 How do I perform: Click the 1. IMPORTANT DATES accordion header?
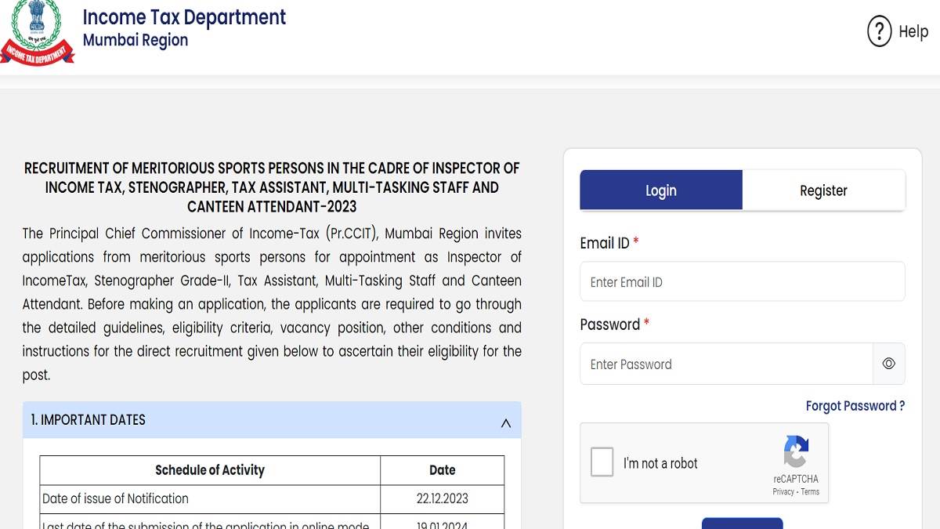point(272,420)
